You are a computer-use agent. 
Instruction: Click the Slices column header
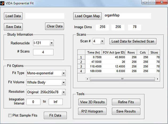pos(154,53)
